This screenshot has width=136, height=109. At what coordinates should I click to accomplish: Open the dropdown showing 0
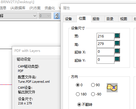click(x=45, y=16)
